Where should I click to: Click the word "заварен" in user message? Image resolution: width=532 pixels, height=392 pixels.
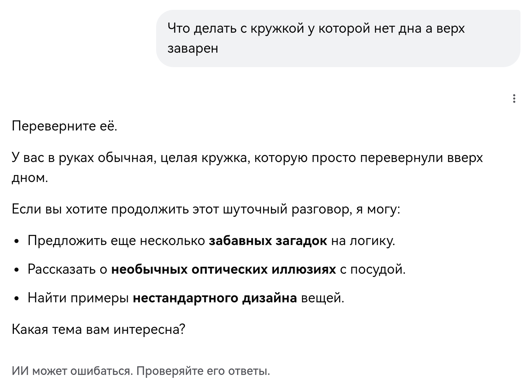click(193, 48)
